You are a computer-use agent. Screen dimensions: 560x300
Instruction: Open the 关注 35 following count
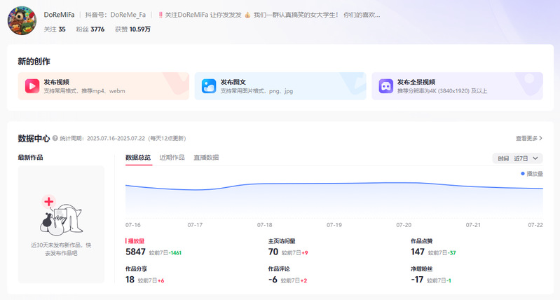[x=55, y=29]
